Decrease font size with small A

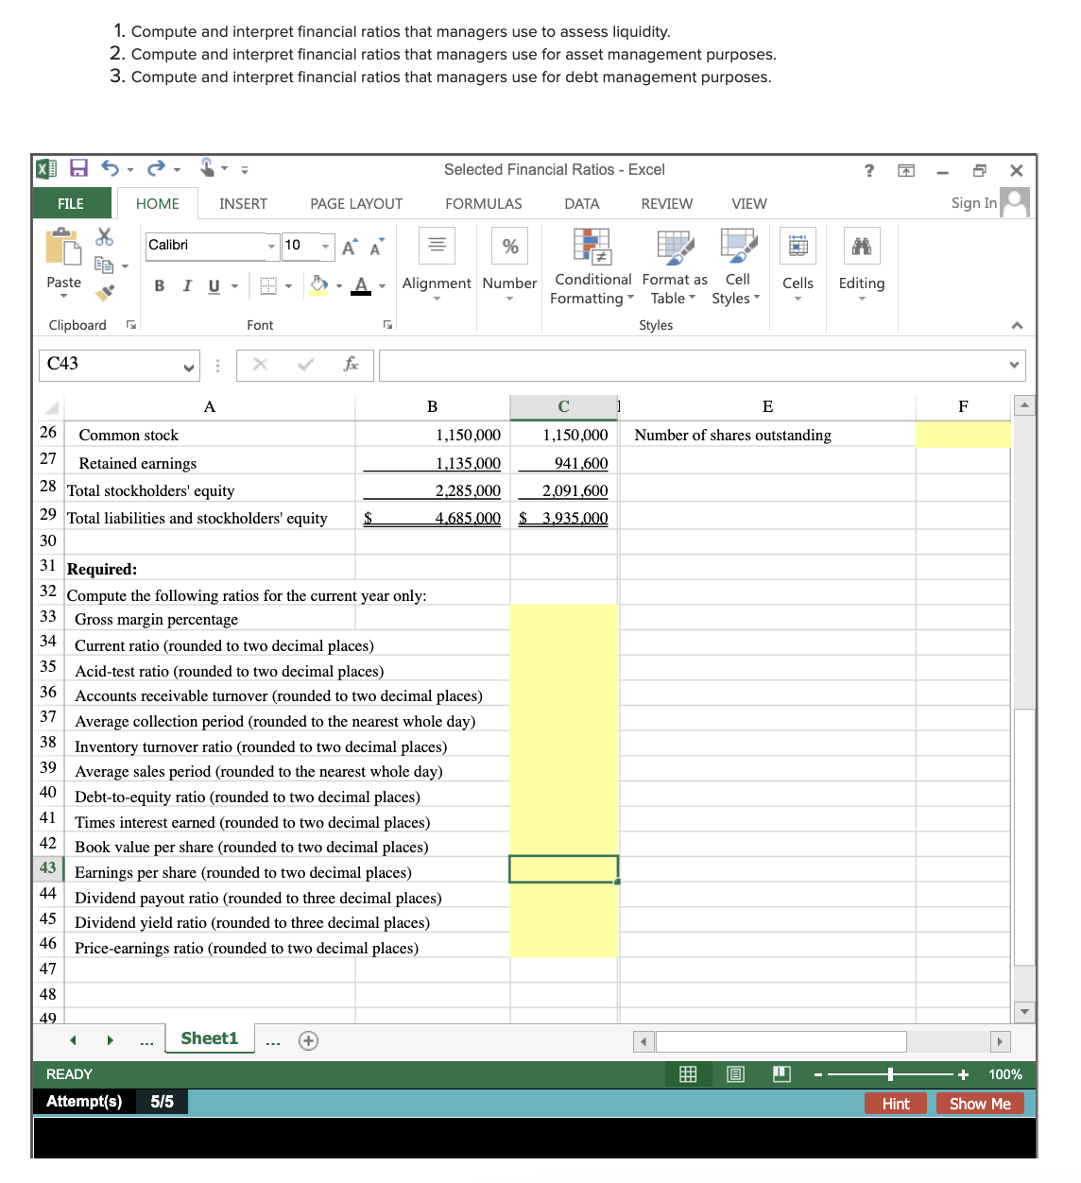click(376, 247)
